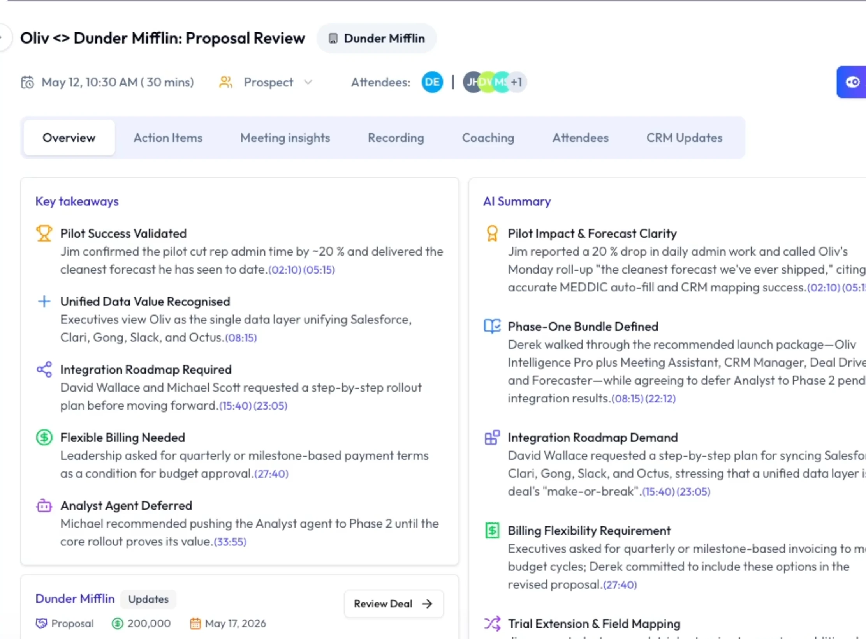The image size is (866, 639).
Task: Click the close date May 17, 2026
Action: [236, 623]
